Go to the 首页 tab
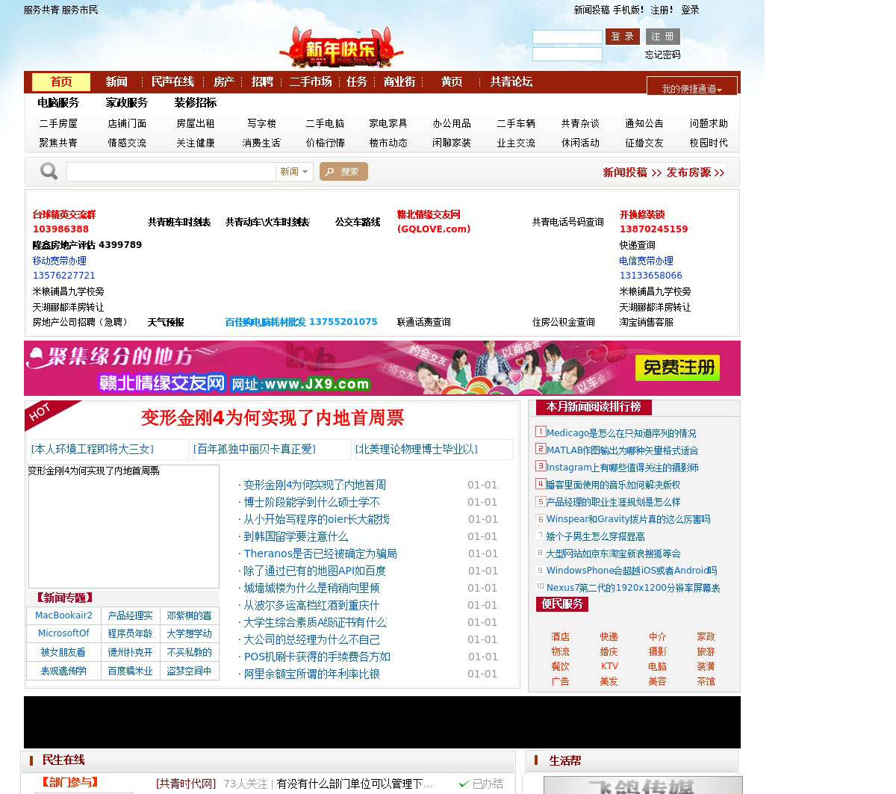 coord(61,81)
